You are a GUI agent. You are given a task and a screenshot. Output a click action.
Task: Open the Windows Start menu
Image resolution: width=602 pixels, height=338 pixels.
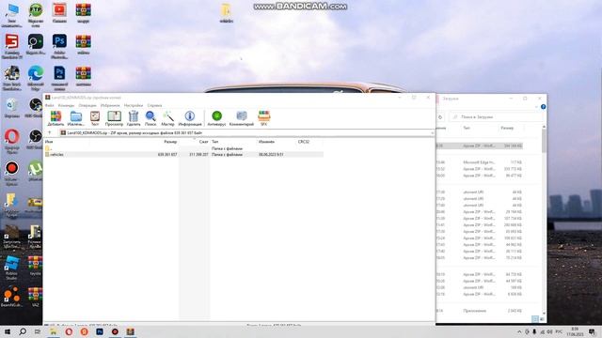8,331
